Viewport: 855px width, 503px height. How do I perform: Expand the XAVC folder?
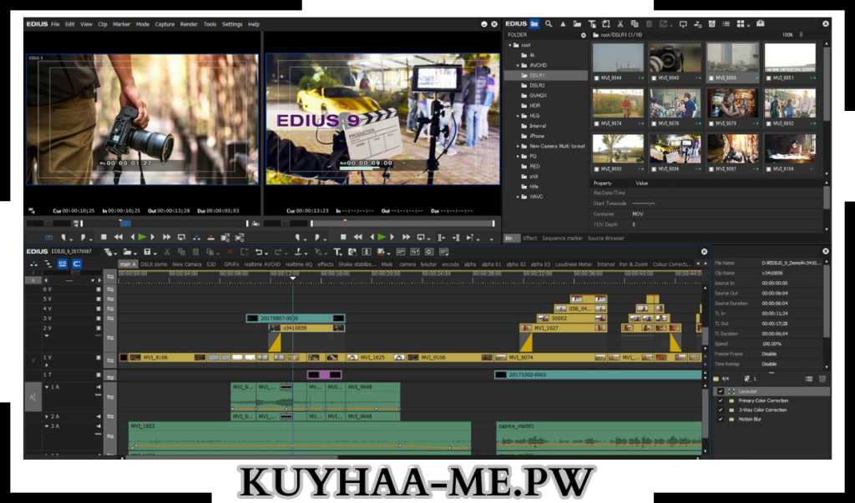[x=518, y=197]
